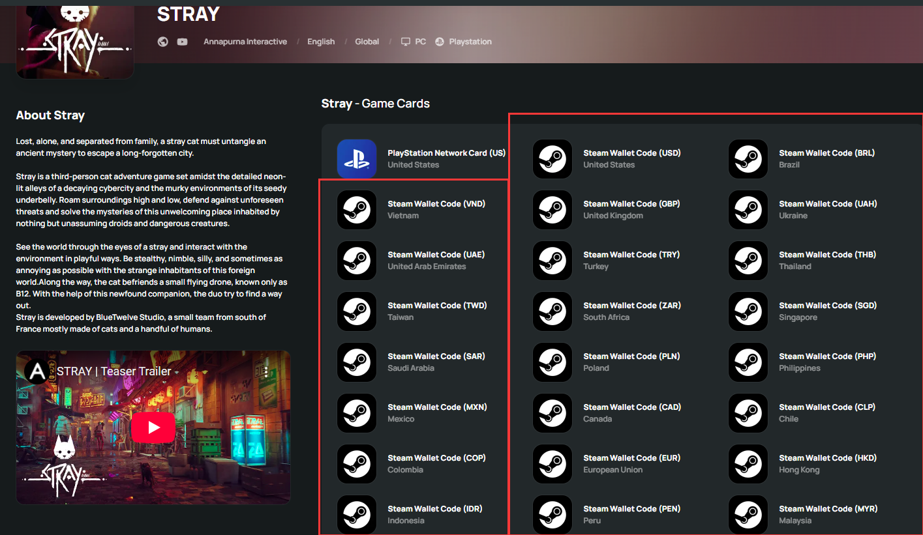This screenshot has height=535, width=923.
Task: Select Steam Wallet Code (TWD) text
Action: point(437,306)
